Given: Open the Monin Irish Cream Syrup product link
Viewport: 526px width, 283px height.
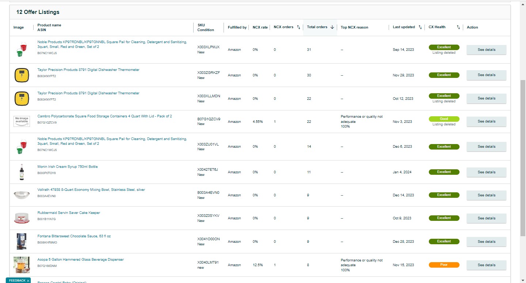Looking at the screenshot, I should point(68,167).
